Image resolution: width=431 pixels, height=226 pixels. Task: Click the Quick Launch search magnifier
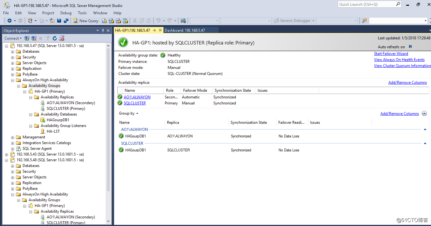(x=398, y=4)
